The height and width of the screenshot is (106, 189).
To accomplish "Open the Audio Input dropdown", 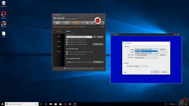I will 146,58.
